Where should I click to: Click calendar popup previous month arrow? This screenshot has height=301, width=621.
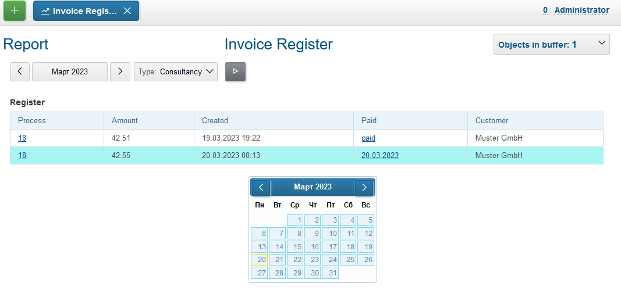tap(261, 187)
